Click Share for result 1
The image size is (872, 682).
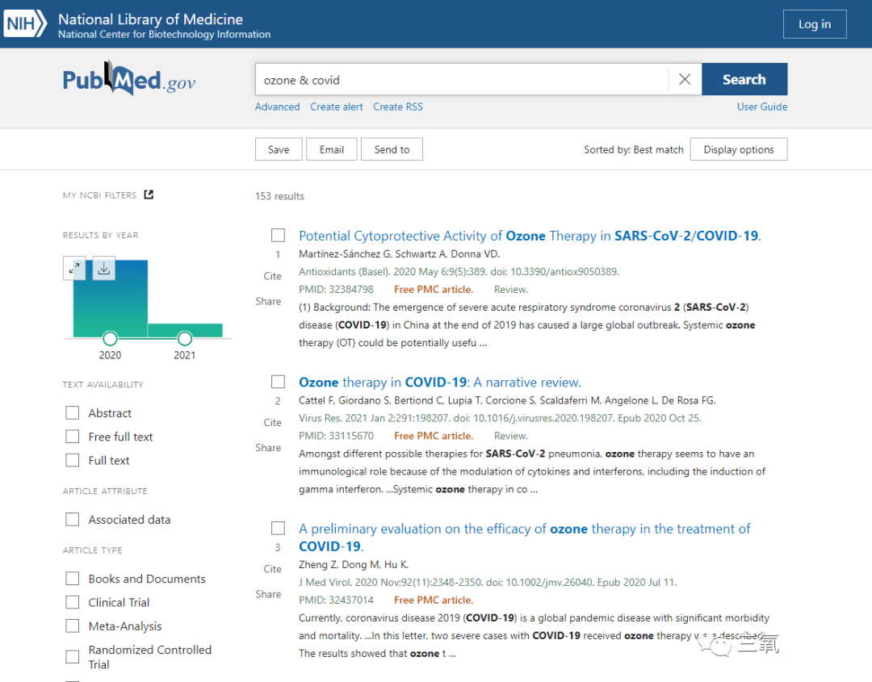point(268,301)
